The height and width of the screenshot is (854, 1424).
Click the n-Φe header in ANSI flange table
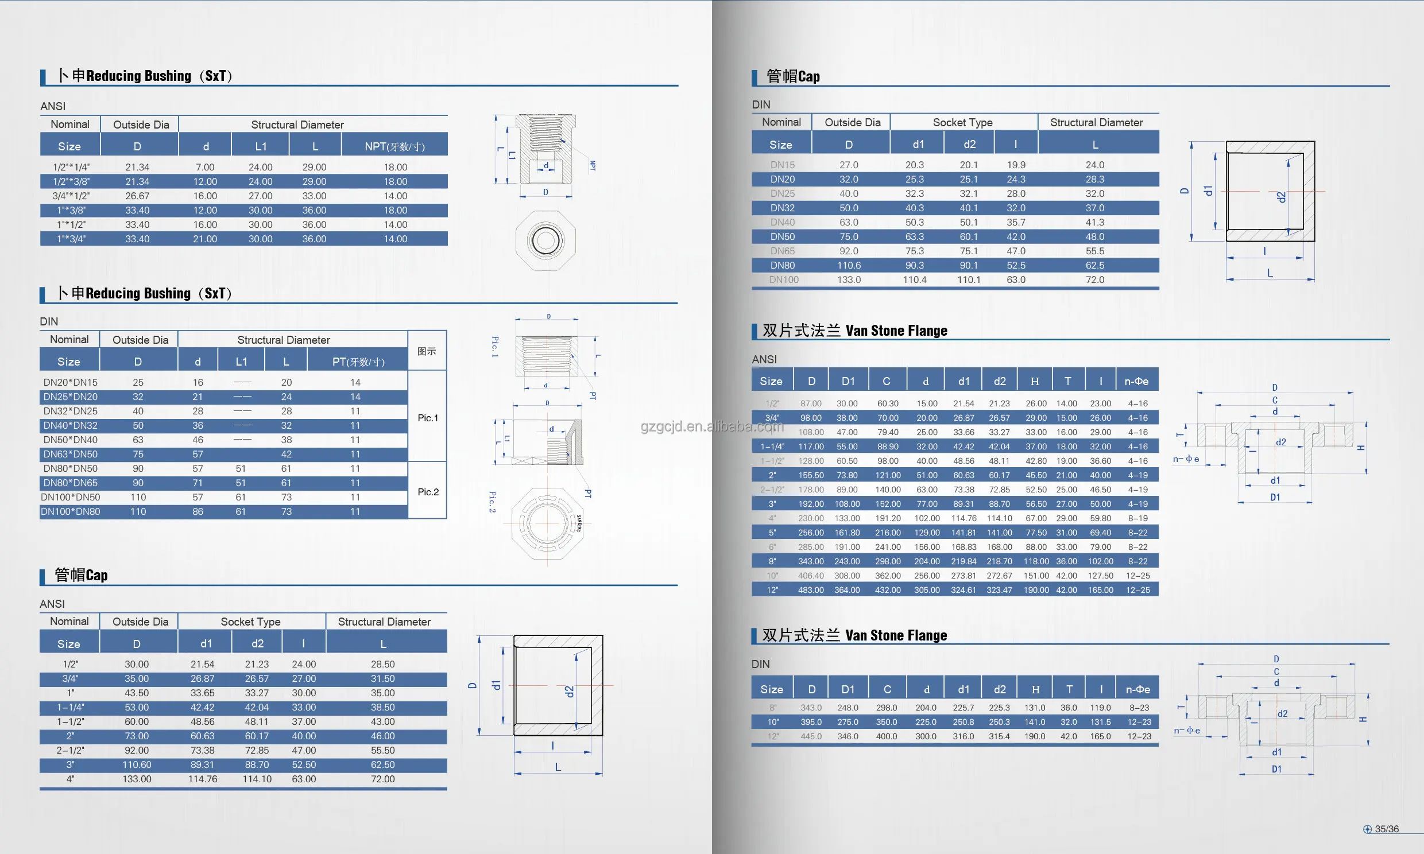pyautogui.click(x=1136, y=381)
